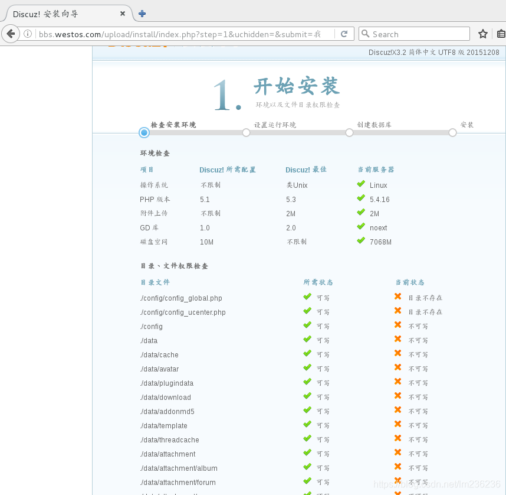Click the Discuz! 最佳 column header
506x495 pixels.
pyautogui.click(x=306, y=170)
